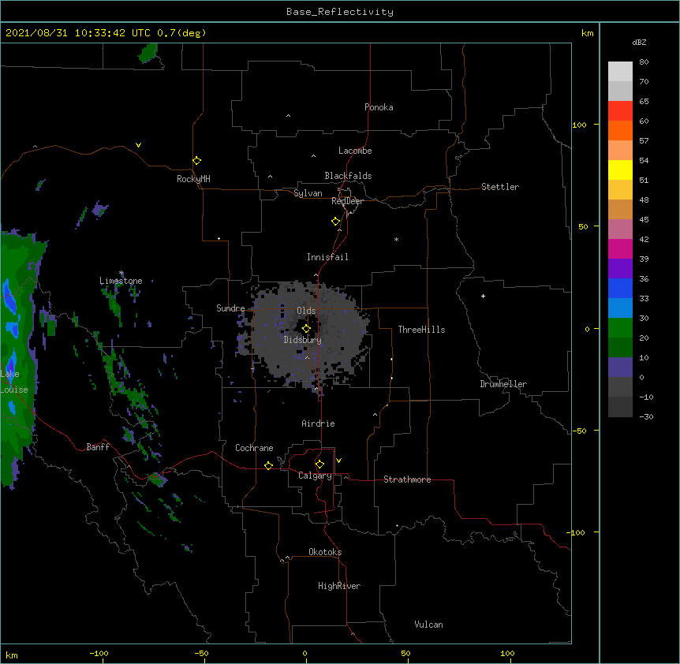Click the yellow radar site marker above Didsbury
This screenshot has height=664, width=680.
tap(306, 329)
